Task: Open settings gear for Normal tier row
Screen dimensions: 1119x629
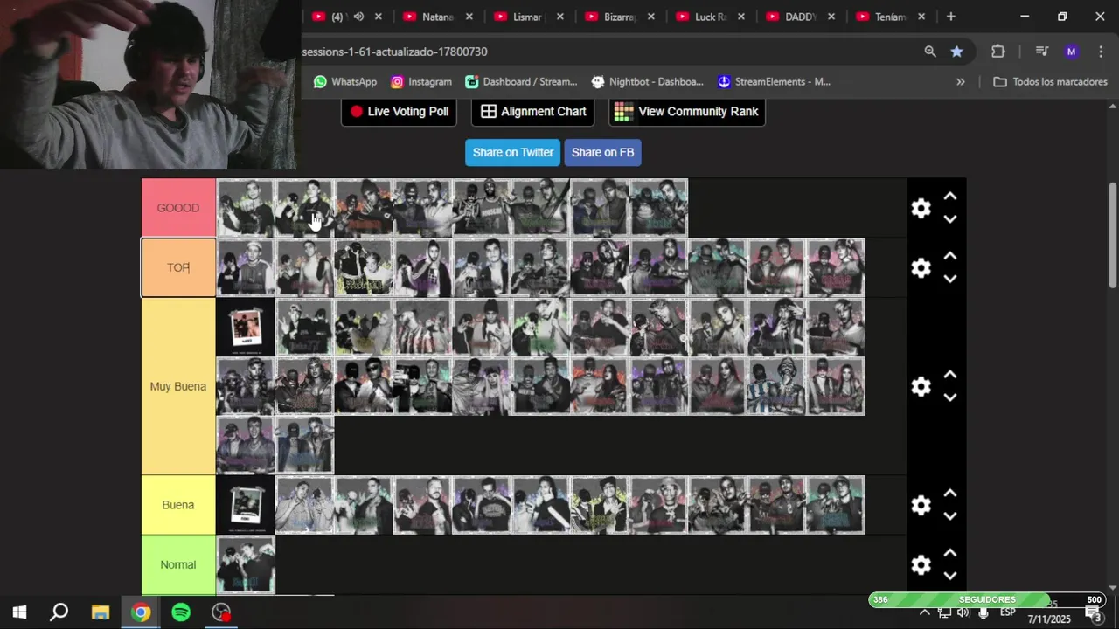Action: point(921,564)
